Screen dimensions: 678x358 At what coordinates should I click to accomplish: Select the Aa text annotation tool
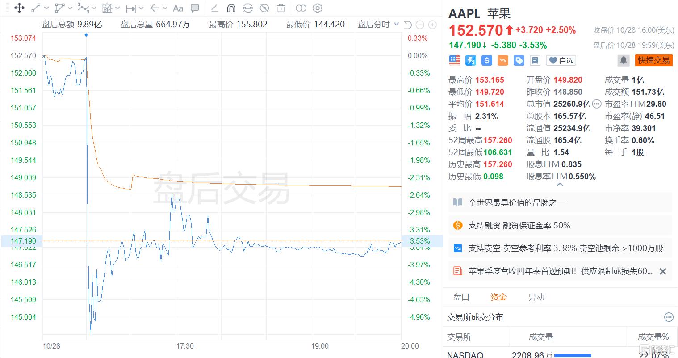tap(178, 8)
